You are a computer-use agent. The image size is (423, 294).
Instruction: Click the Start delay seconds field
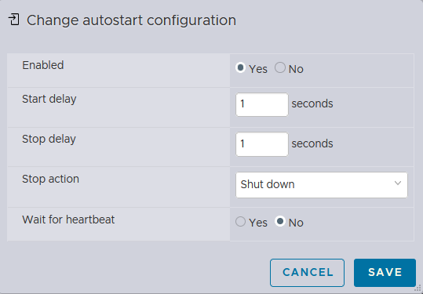point(262,104)
